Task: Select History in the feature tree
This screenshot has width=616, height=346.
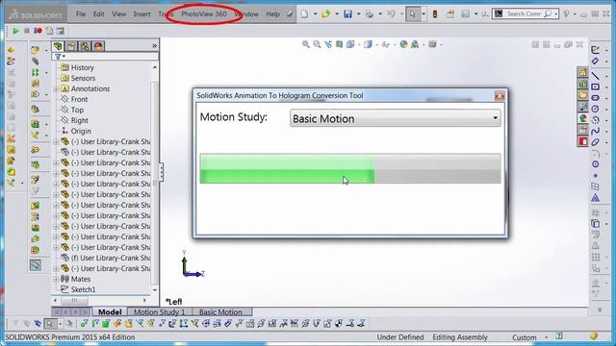Action: tap(83, 67)
